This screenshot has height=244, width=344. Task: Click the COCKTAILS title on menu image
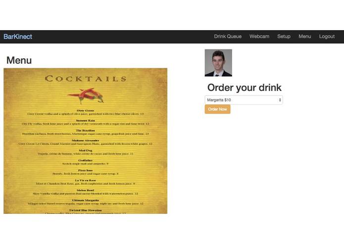point(86,79)
